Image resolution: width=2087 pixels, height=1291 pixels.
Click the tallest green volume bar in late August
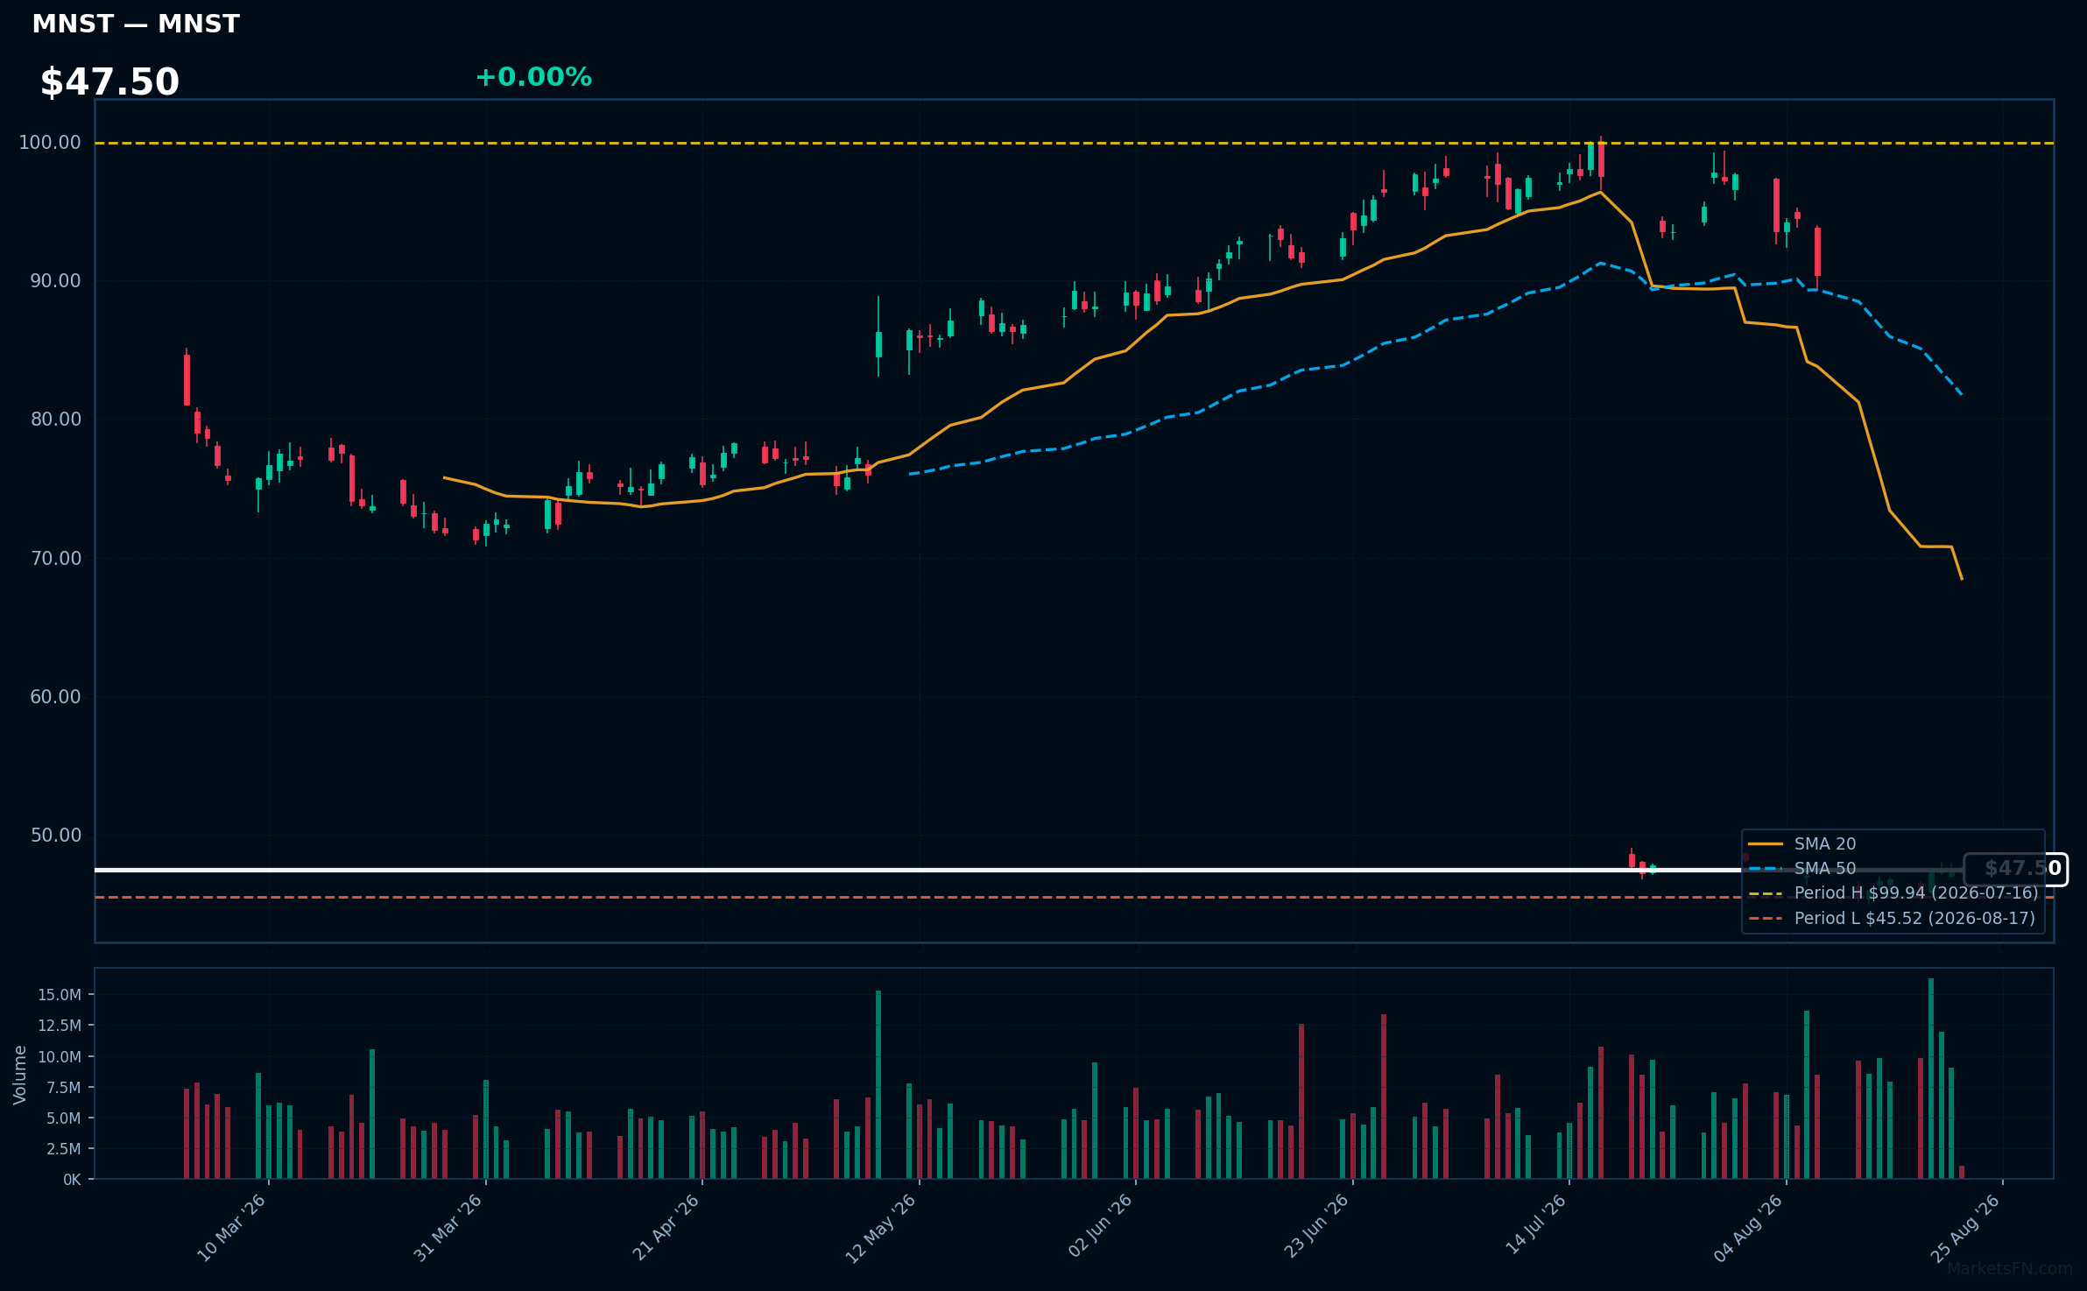coord(1931,1078)
